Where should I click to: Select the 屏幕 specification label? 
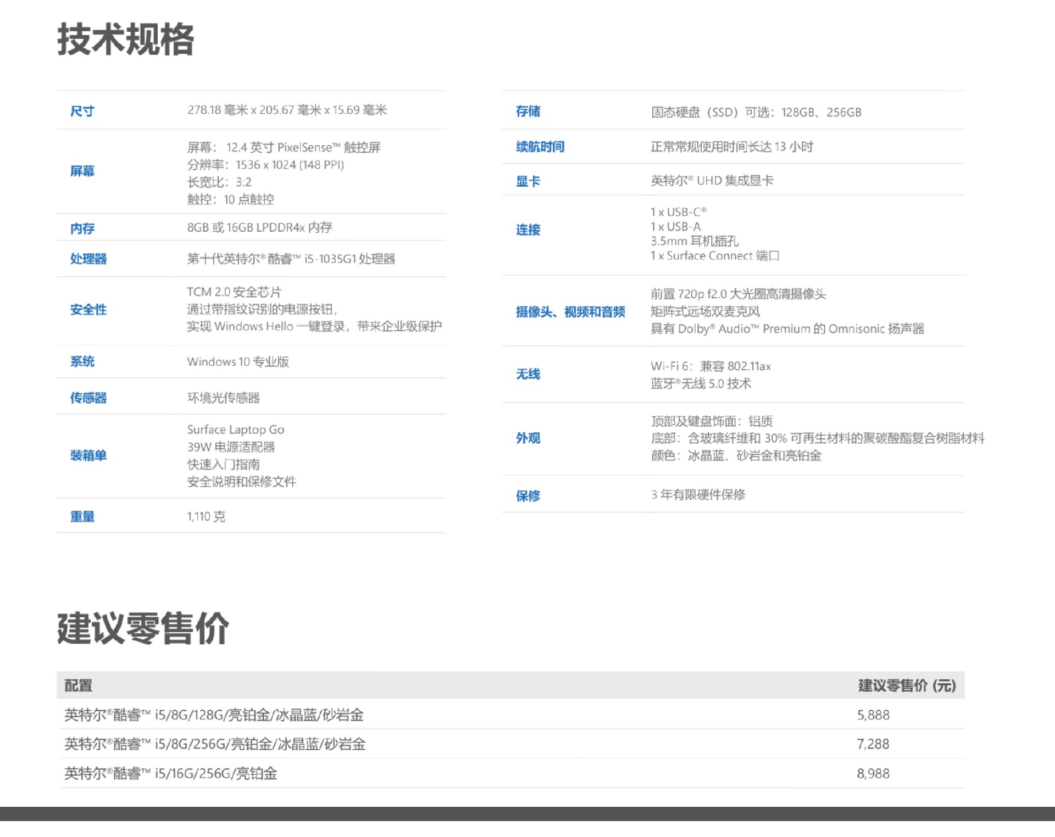tap(82, 171)
